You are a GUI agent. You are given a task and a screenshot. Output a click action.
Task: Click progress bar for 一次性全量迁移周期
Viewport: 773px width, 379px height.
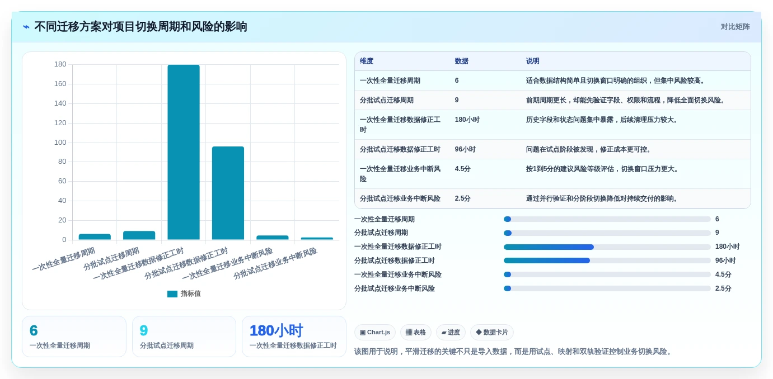tap(607, 219)
